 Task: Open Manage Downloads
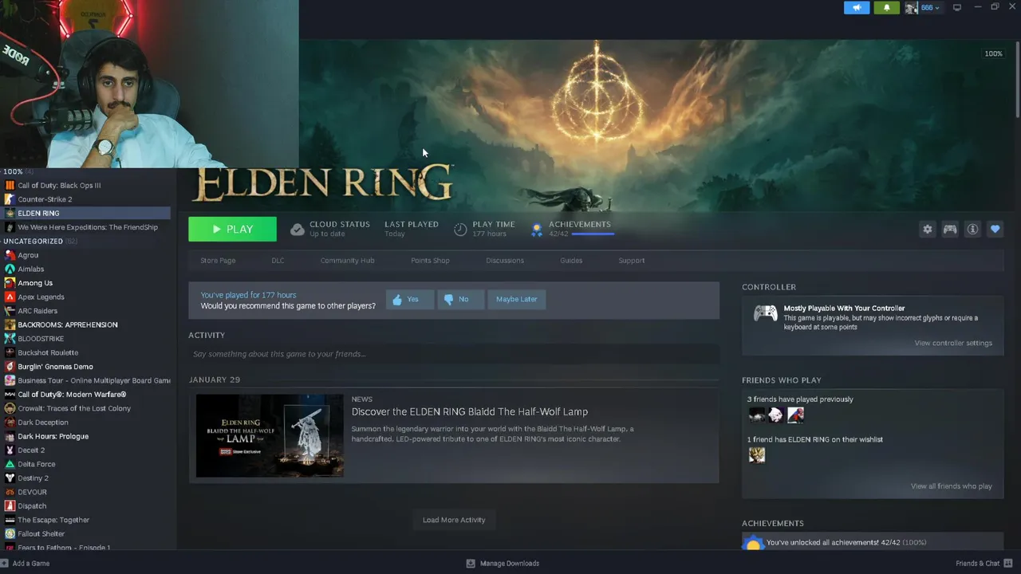click(x=503, y=564)
